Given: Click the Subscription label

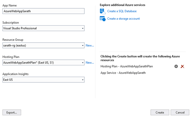Looking at the screenshot, I should [x=11, y=23].
